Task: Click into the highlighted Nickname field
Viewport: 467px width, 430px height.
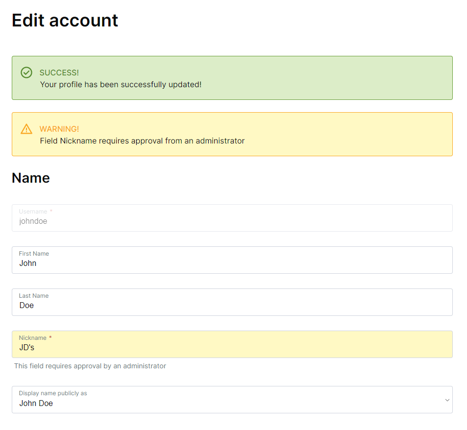Action: coord(232,344)
